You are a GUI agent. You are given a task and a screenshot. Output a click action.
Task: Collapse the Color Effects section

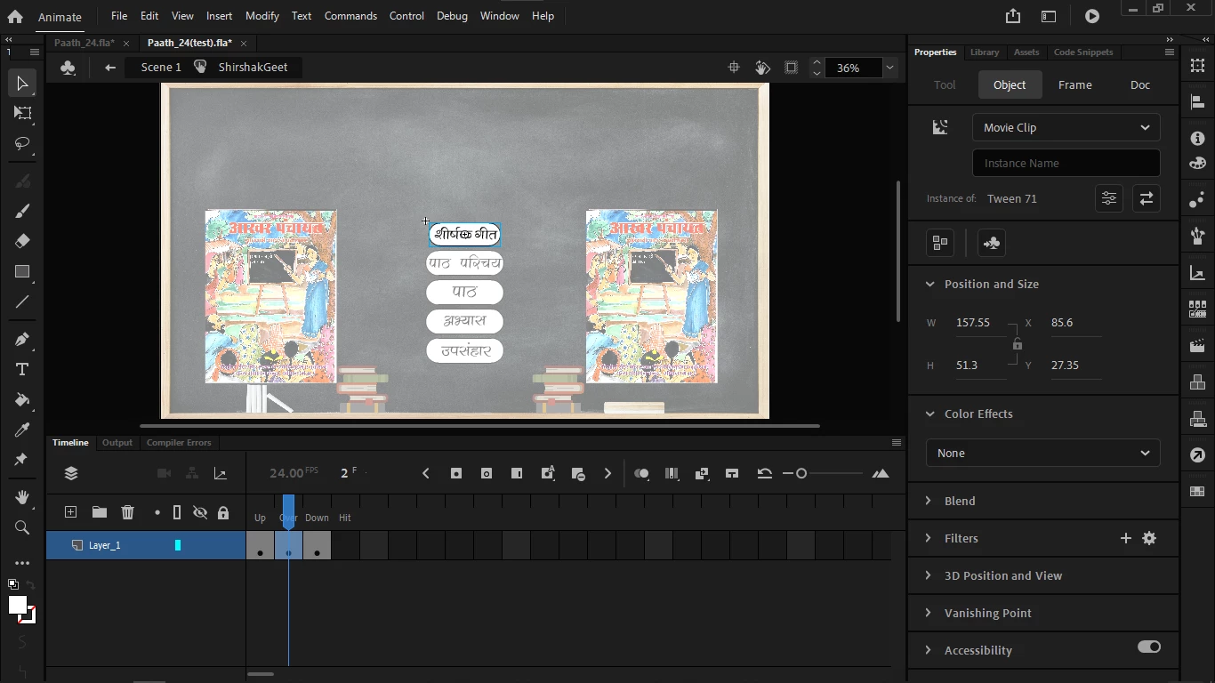click(x=930, y=414)
